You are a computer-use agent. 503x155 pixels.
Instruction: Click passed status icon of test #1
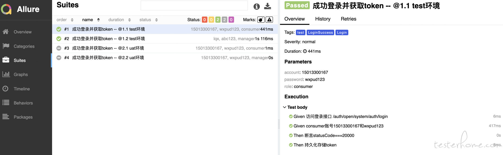click(59, 29)
